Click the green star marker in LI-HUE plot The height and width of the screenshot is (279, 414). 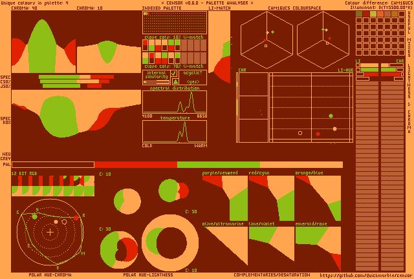click(x=331, y=116)
